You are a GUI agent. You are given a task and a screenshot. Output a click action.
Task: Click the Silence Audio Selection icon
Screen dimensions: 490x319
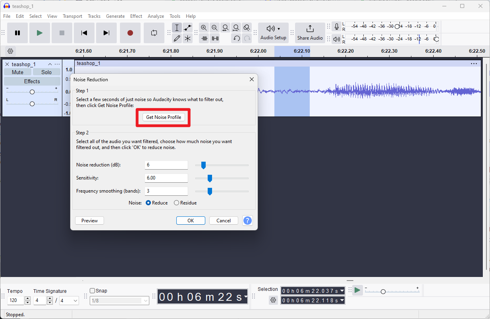click(x=215, y=38)
